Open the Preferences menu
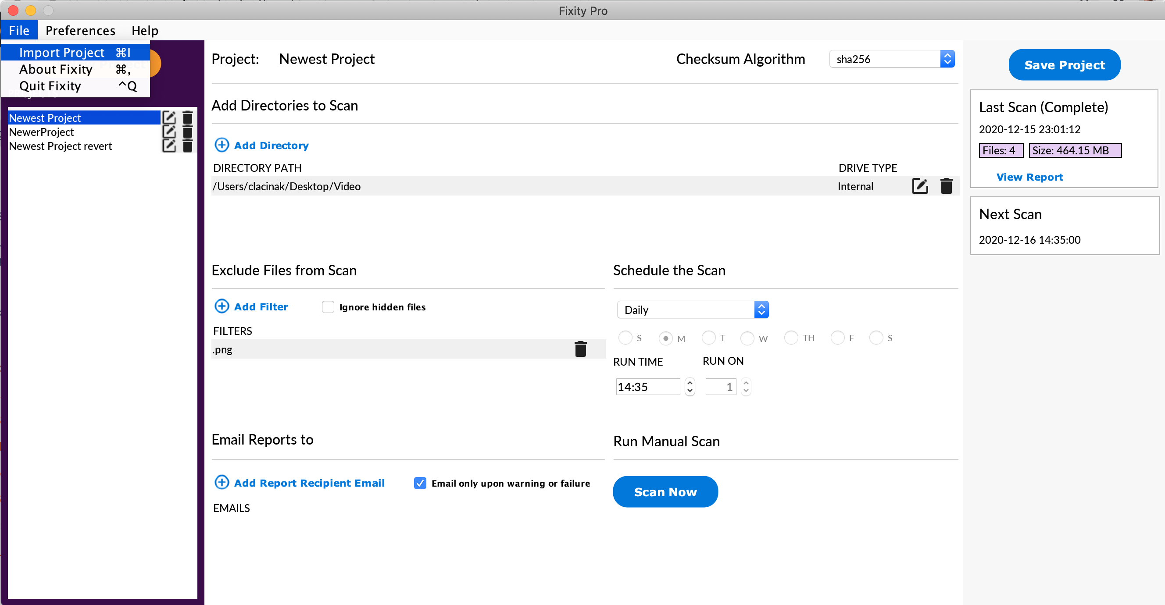The width and height of the screenshot is (1165, 605). click(81, 30)
